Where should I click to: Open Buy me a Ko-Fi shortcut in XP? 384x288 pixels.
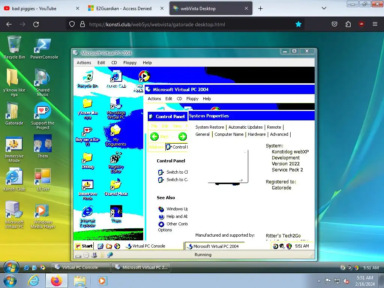pyautogui.click(x=88, y=136)
